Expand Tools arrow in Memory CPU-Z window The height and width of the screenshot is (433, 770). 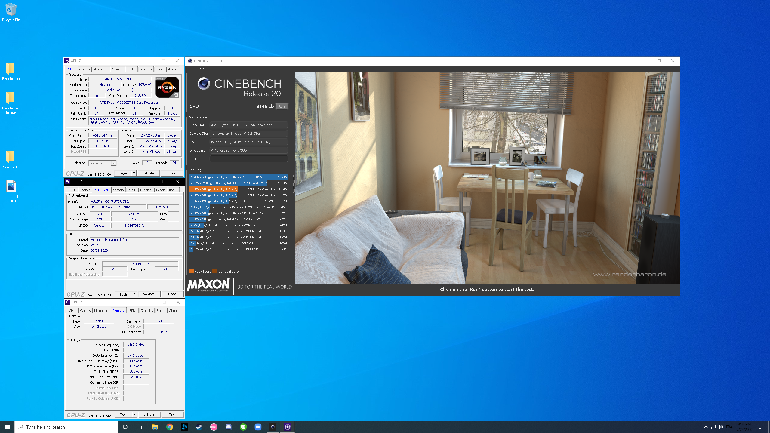click(x=134, y=415)
